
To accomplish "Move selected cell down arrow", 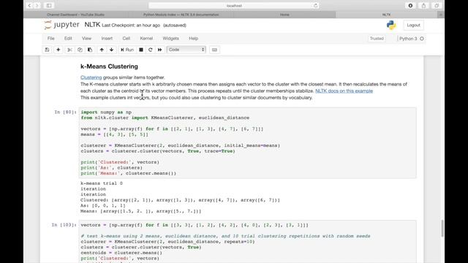I will [112, 50].
